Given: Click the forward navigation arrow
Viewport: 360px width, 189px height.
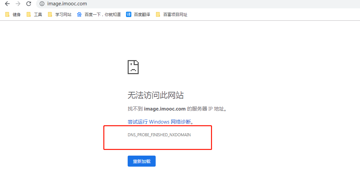Looking at the screenshot, I should click(x=18, y=4).
